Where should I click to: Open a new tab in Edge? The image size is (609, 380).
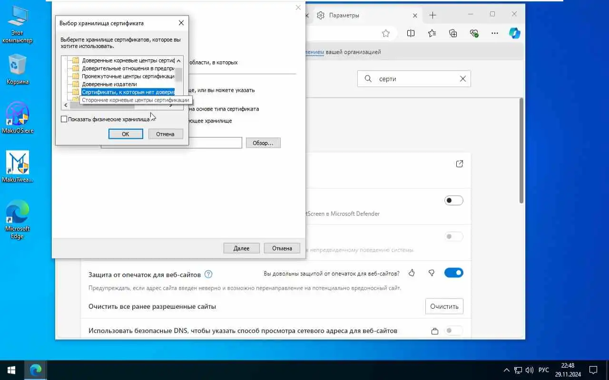tap(432, 15)
